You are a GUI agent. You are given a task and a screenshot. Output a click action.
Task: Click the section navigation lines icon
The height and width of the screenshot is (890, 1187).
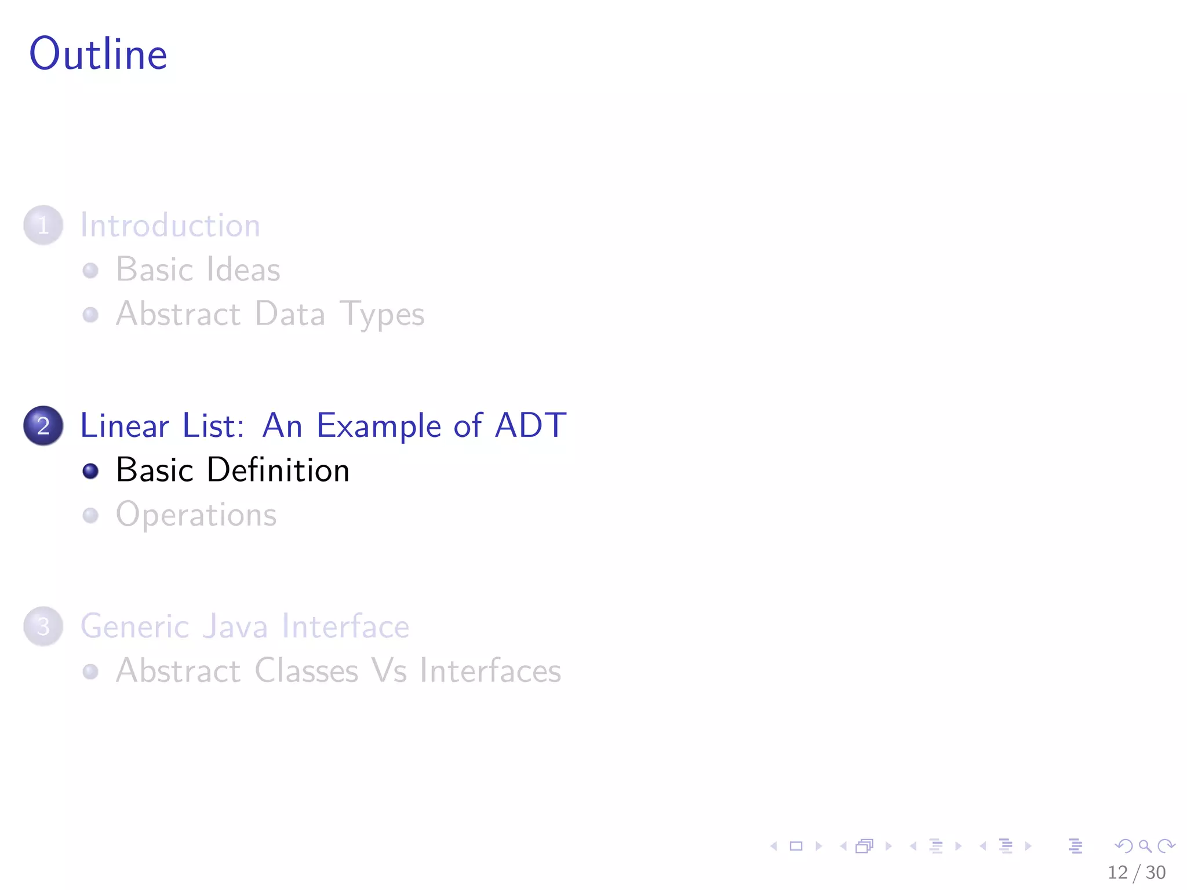(1006, 847)
